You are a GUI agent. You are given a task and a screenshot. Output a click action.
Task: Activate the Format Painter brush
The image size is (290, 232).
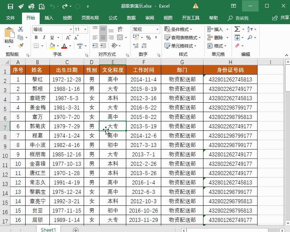coord(21,46)
